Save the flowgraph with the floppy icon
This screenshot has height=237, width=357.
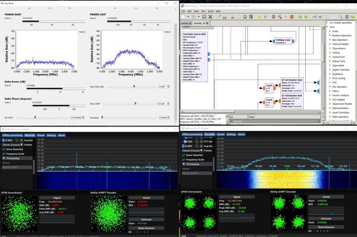204,17
